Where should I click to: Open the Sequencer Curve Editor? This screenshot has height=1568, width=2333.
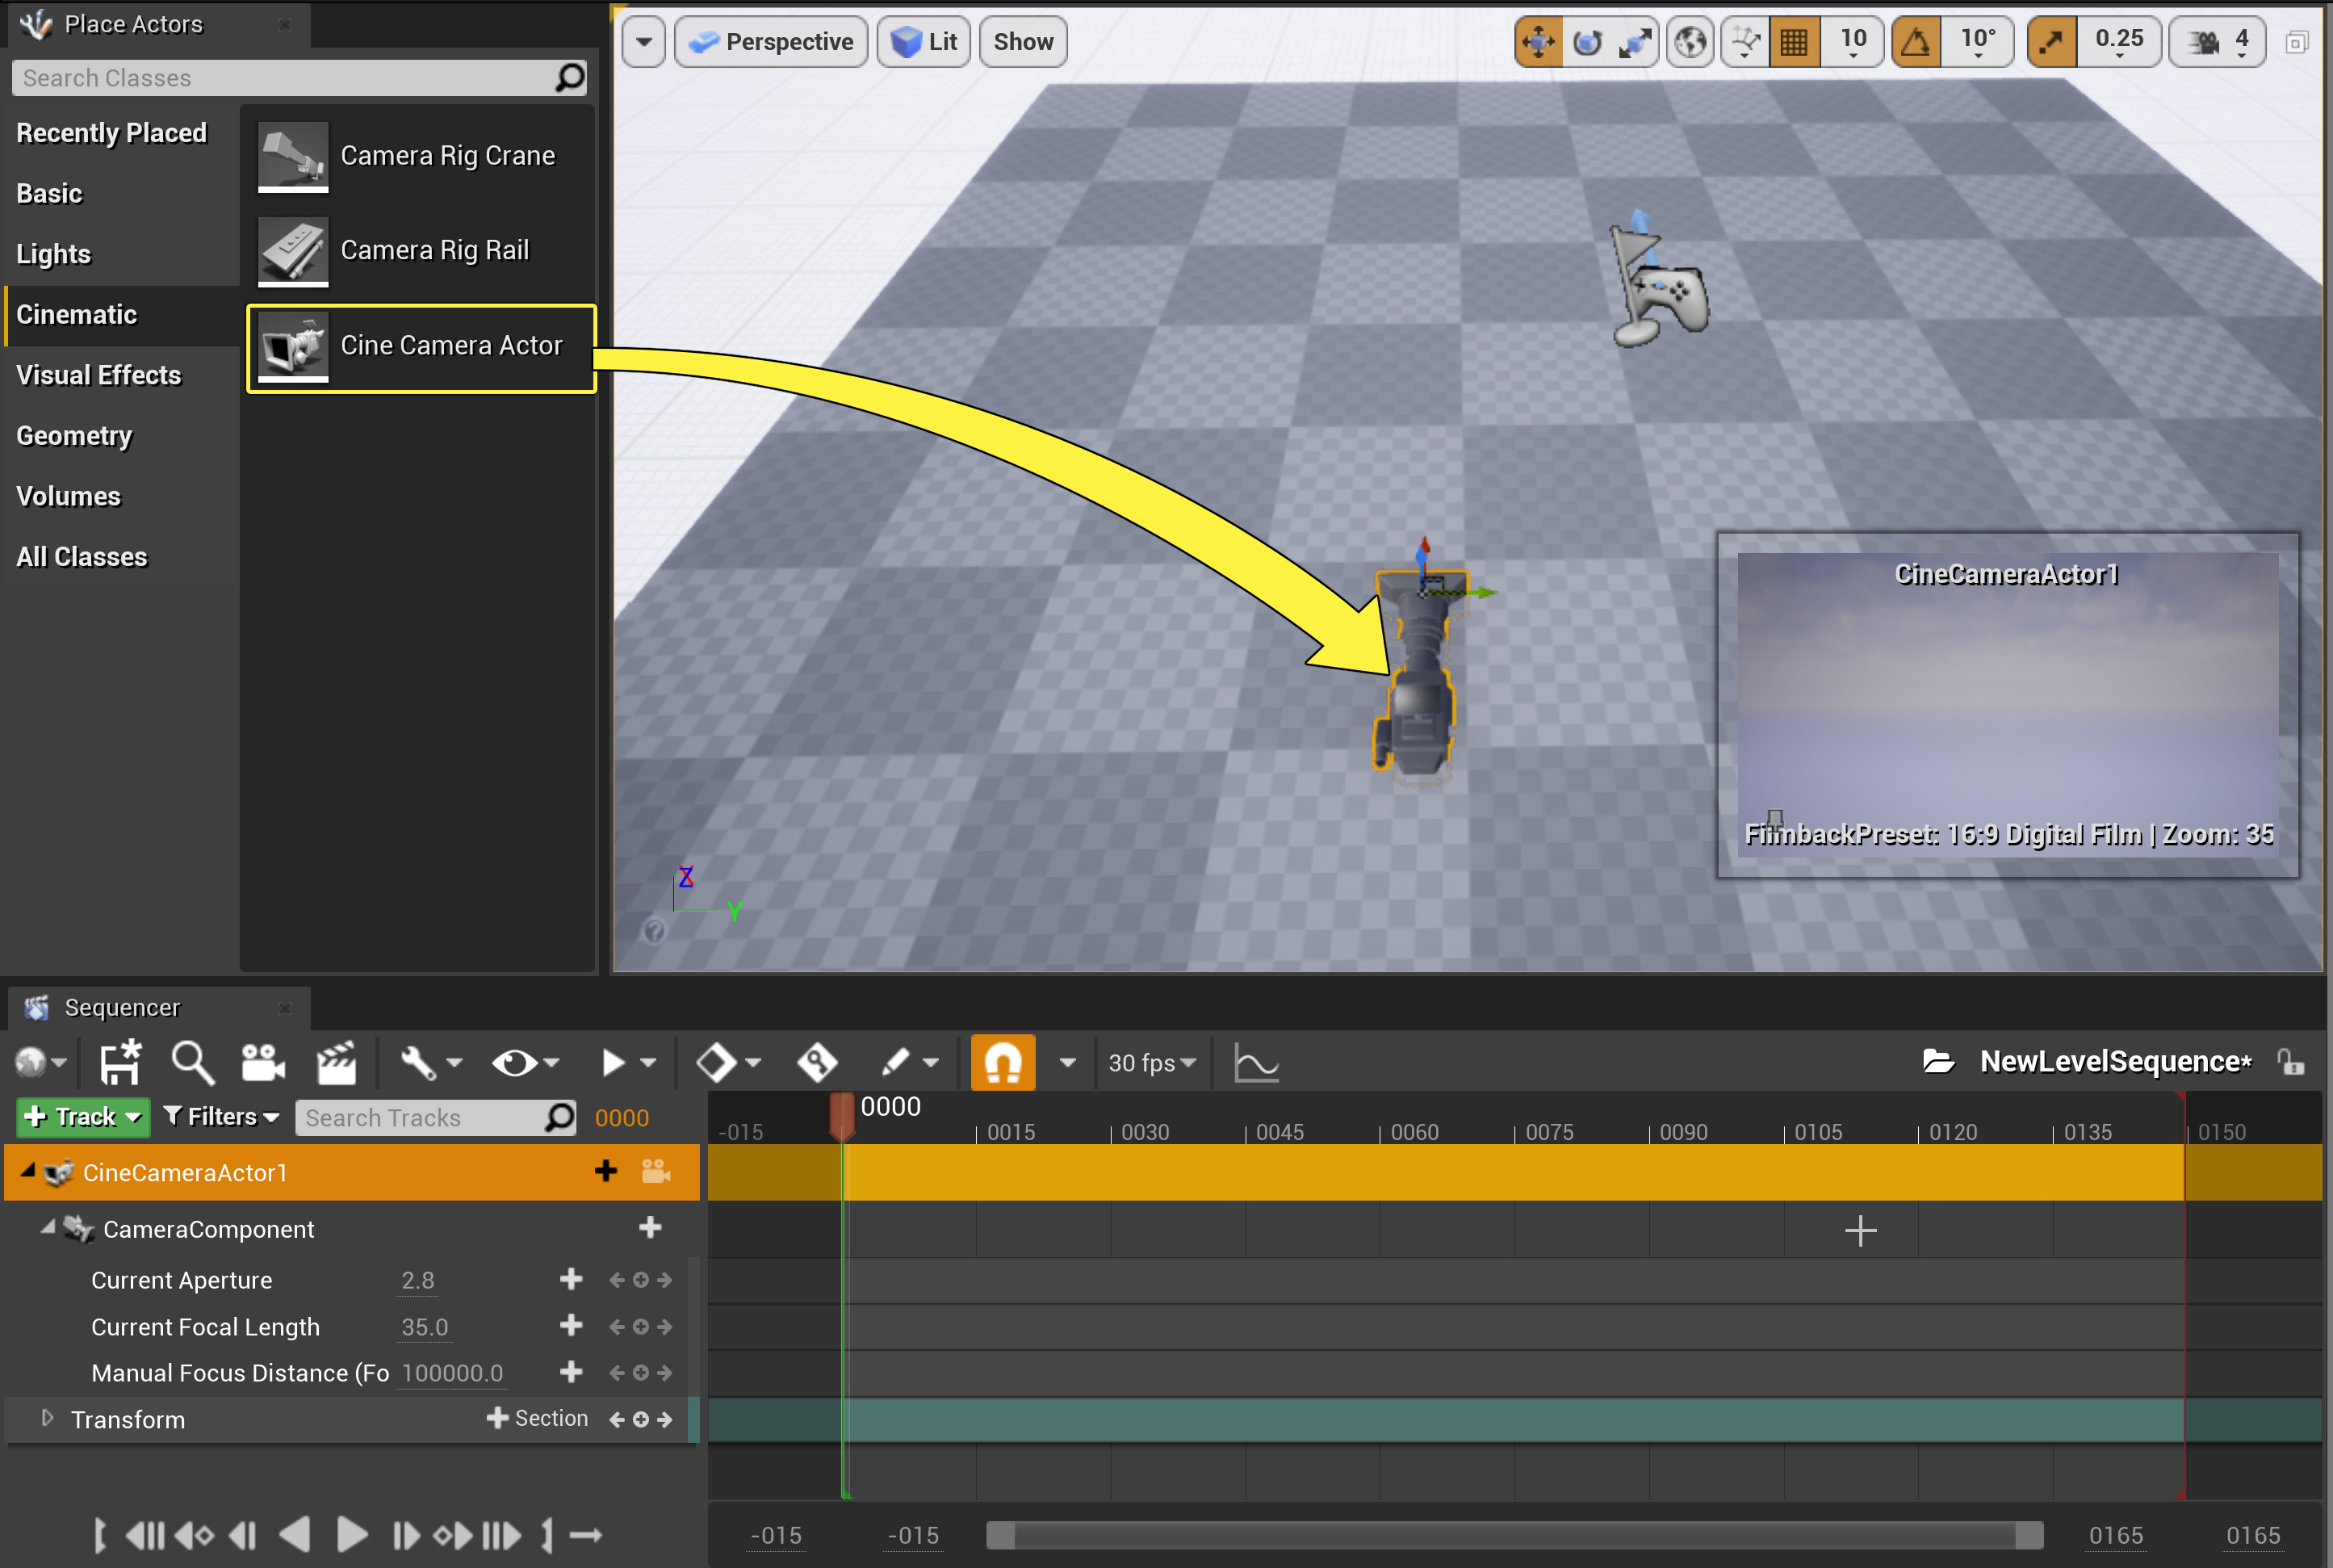coord(1255,1062)
